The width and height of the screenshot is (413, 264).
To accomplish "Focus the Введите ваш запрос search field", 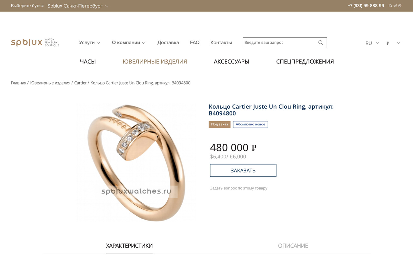I will coord(280,43).
